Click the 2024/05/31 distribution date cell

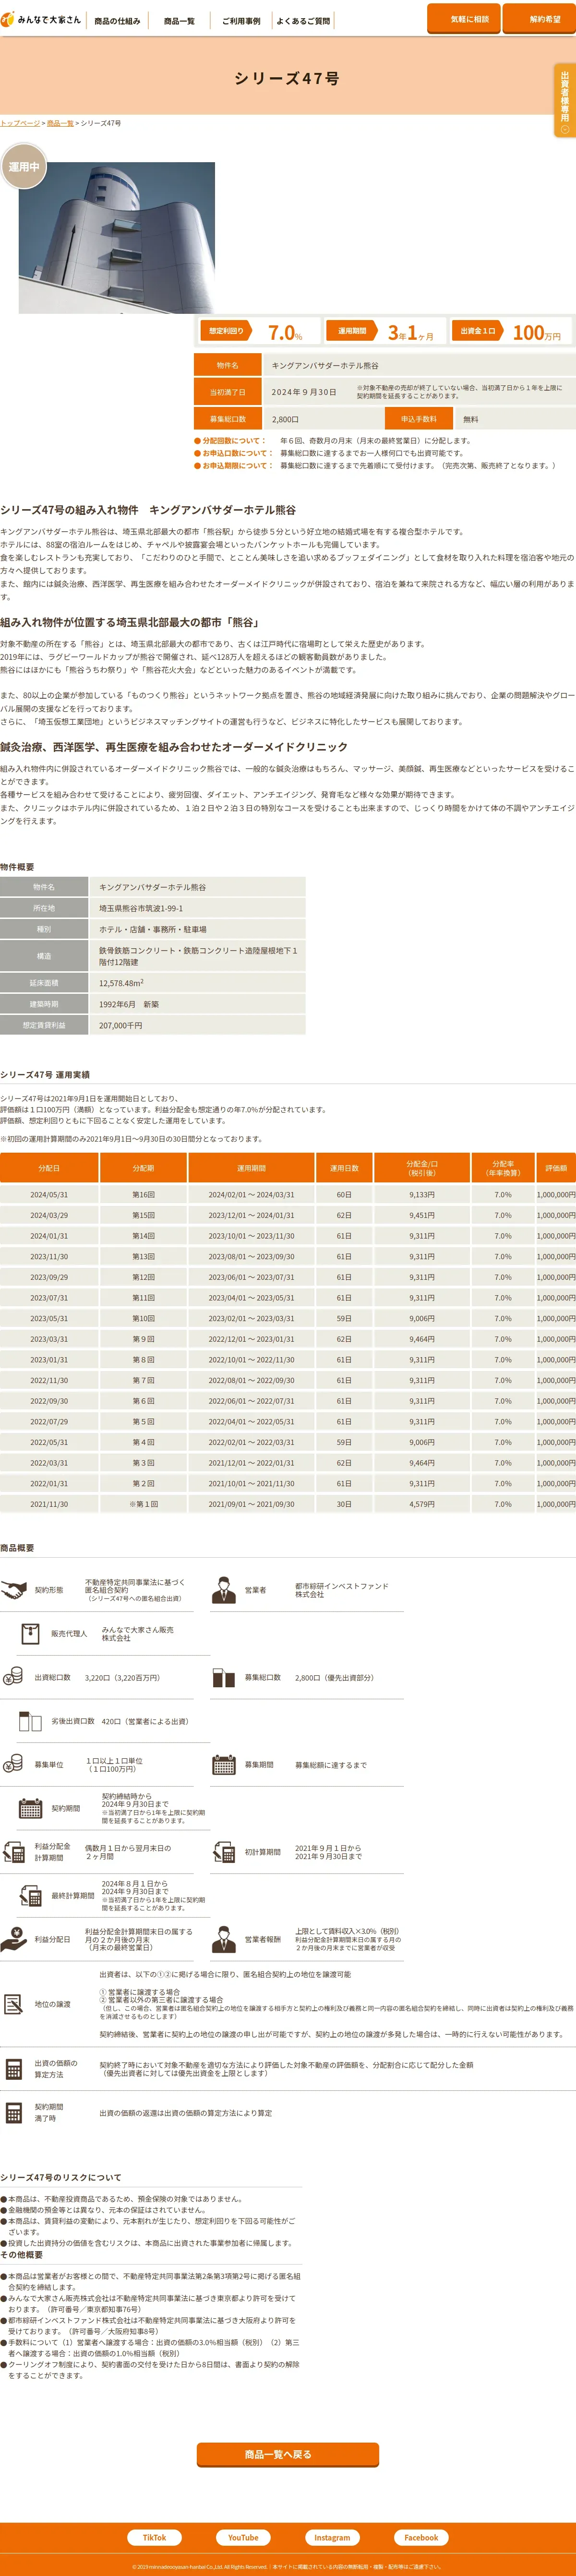[49, 1195]
